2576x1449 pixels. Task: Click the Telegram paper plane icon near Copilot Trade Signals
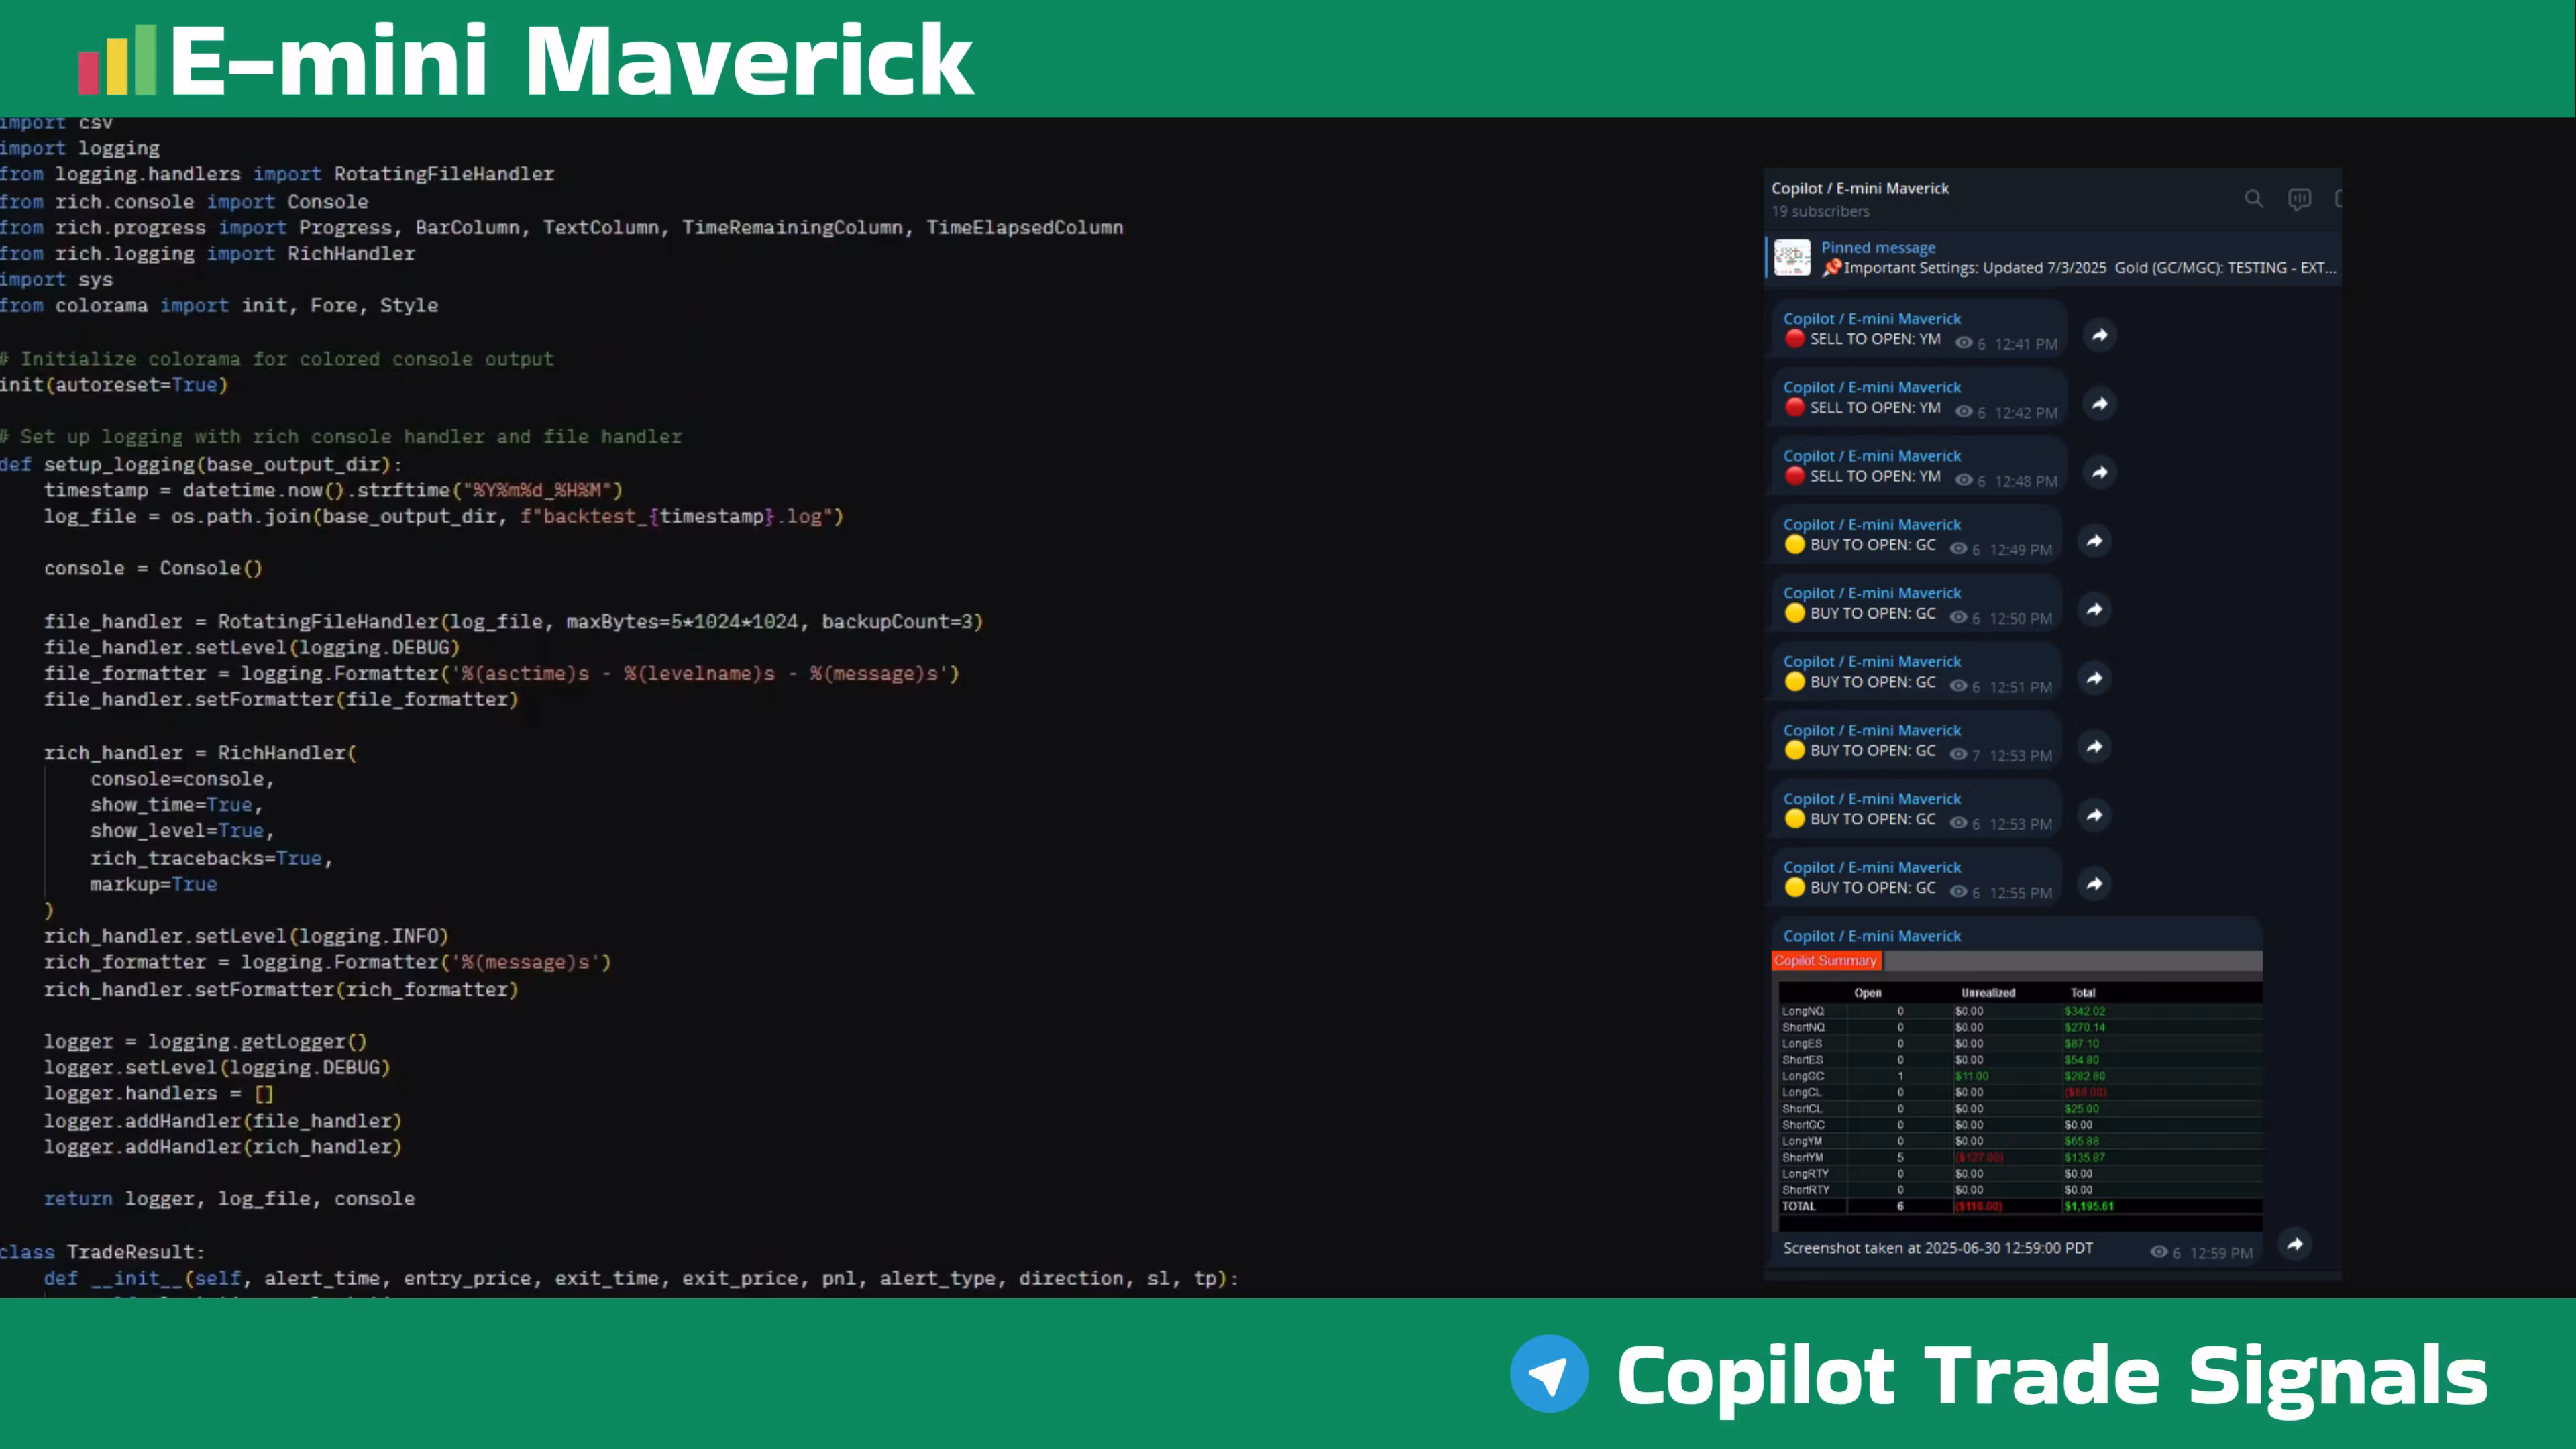click(x=1550, y=1374)
